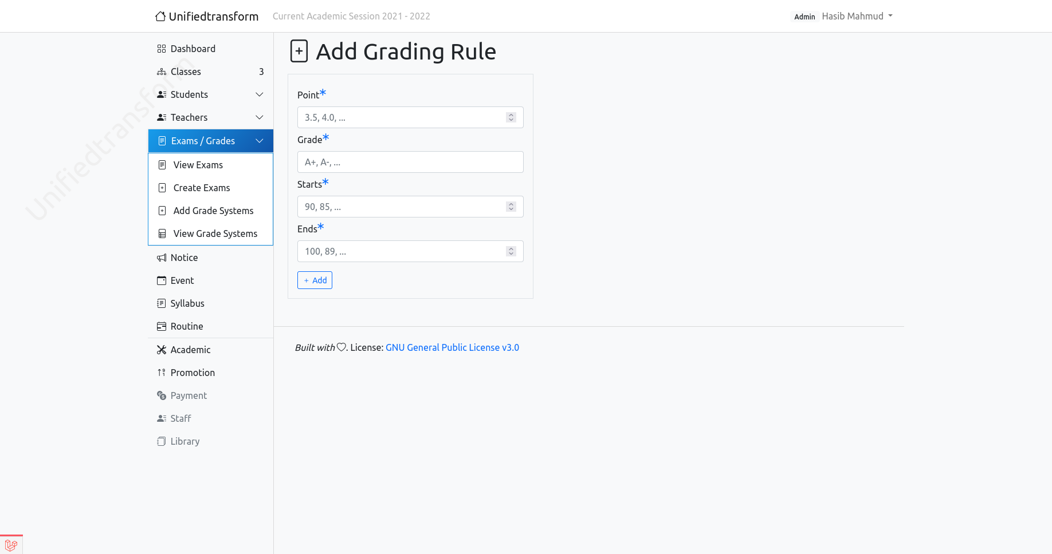Click the Add Grading Rule heading icon
This screenshot has width=1052, height=554.
(299, 51)
